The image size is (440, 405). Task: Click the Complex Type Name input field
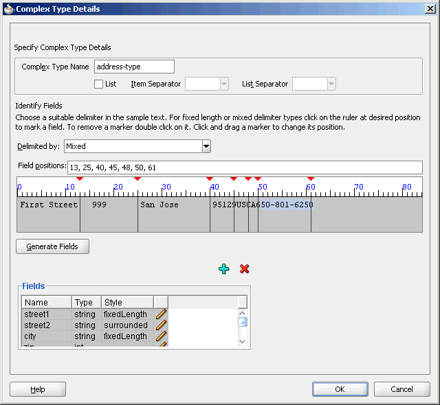click(134, 67)
